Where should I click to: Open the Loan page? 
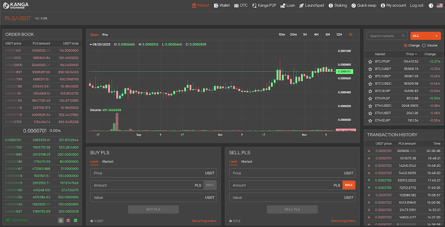288,6
